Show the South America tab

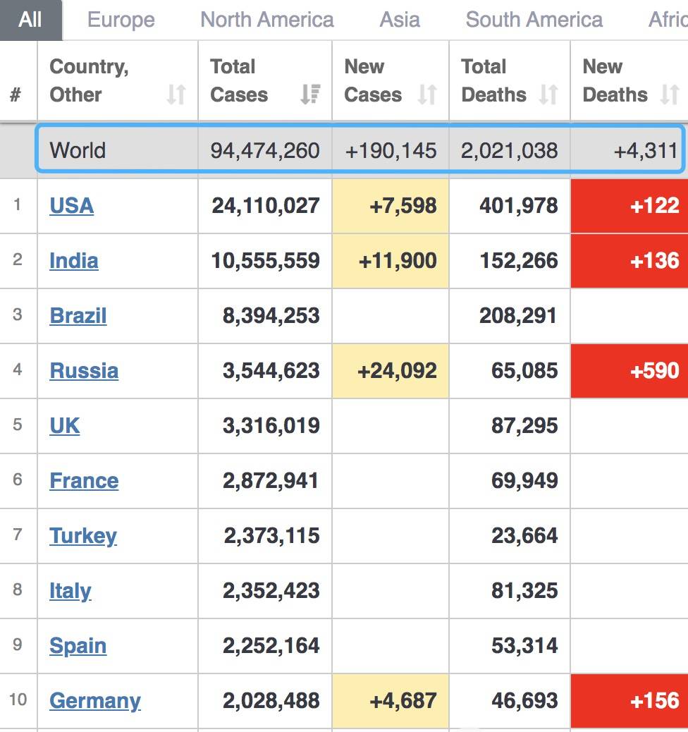tap(534, 20)
